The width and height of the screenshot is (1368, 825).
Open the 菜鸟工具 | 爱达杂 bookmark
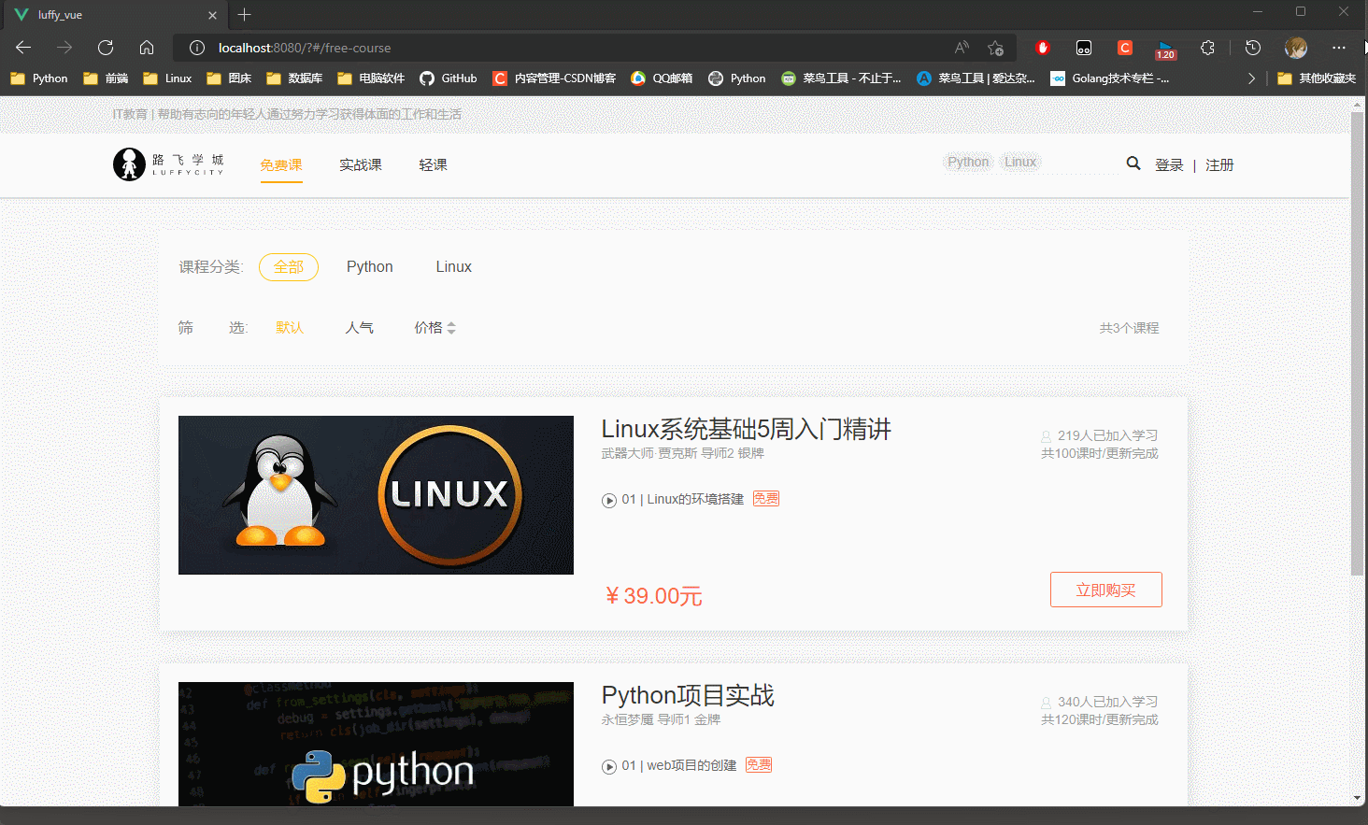pyautogui.click(x=976, y=78)
